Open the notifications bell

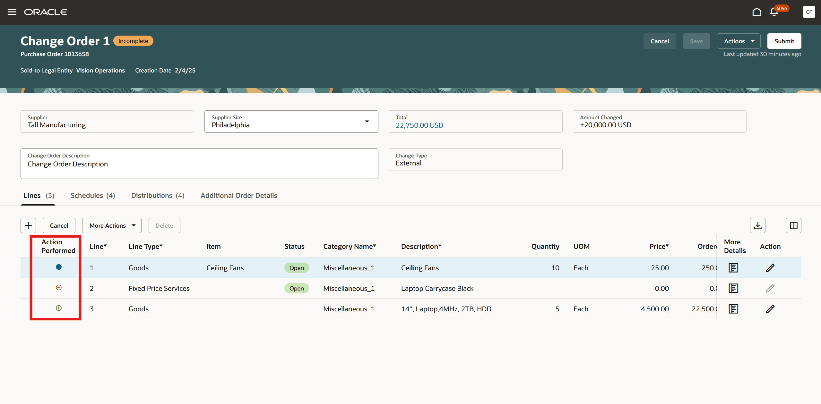click(774, 12)
